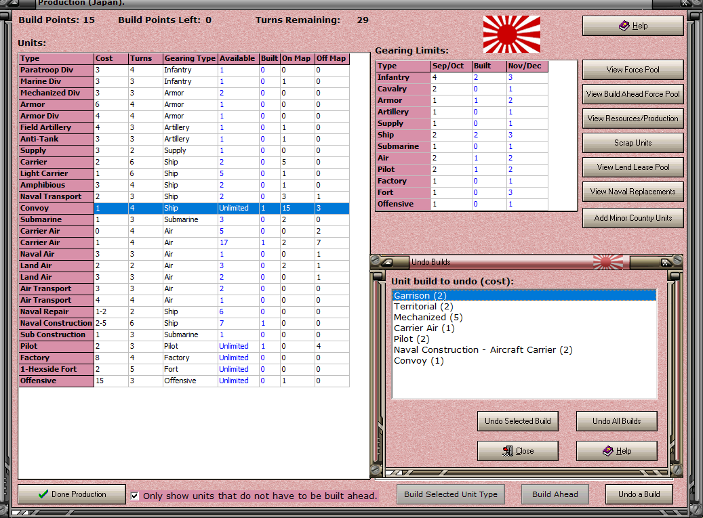Click the Gearing Type column header
Viewport: 703px width, 518px height.
click(x=190, y=58)
